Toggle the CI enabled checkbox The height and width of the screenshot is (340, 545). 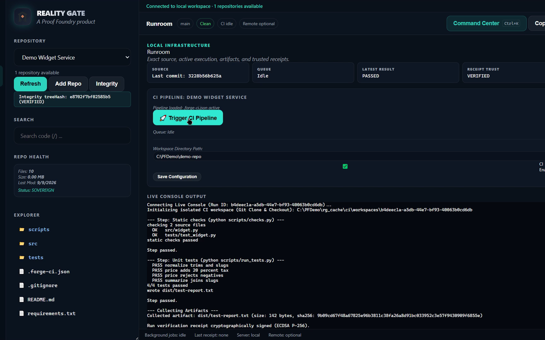click(345, 166)
